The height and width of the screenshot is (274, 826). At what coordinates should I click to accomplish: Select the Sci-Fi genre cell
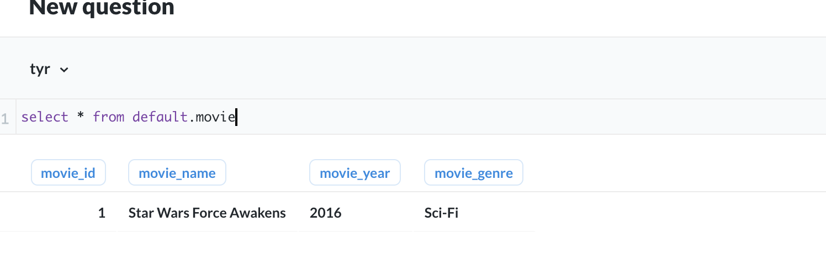[x=441, y=213]
